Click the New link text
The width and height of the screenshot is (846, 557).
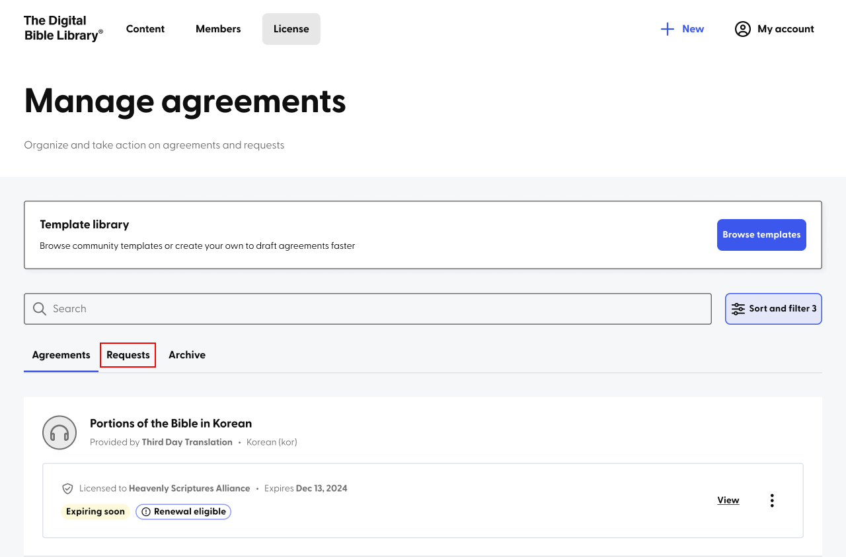[x=693, y=29]
